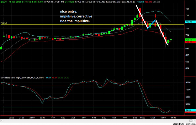The width and height of the screenshot is (196, 125).
Task: Click the cyan 712 2/8 price axis tag
Action: tap(190, 22)
